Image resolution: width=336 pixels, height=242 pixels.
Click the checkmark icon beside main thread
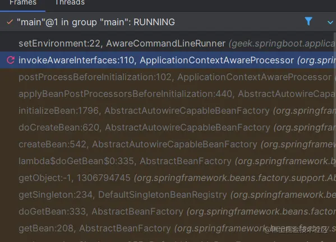pyautogui.click(x=10, y=22)
